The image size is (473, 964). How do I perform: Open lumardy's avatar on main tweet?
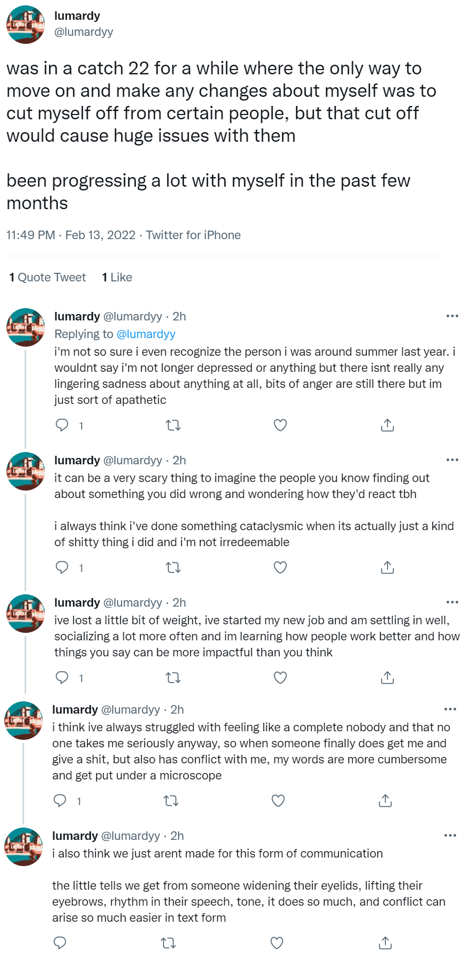(x=26, y=25)
